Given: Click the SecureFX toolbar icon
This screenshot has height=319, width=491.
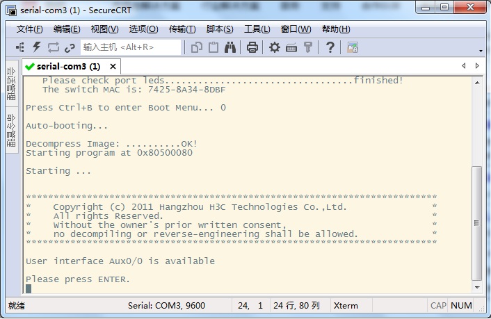Looking at the screenshot, I should click(x=353, y=47).
